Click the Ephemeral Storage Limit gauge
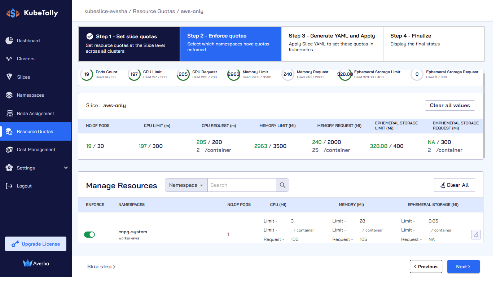The width and height of the screenshot is (496, 282). (x=345, y=74)
